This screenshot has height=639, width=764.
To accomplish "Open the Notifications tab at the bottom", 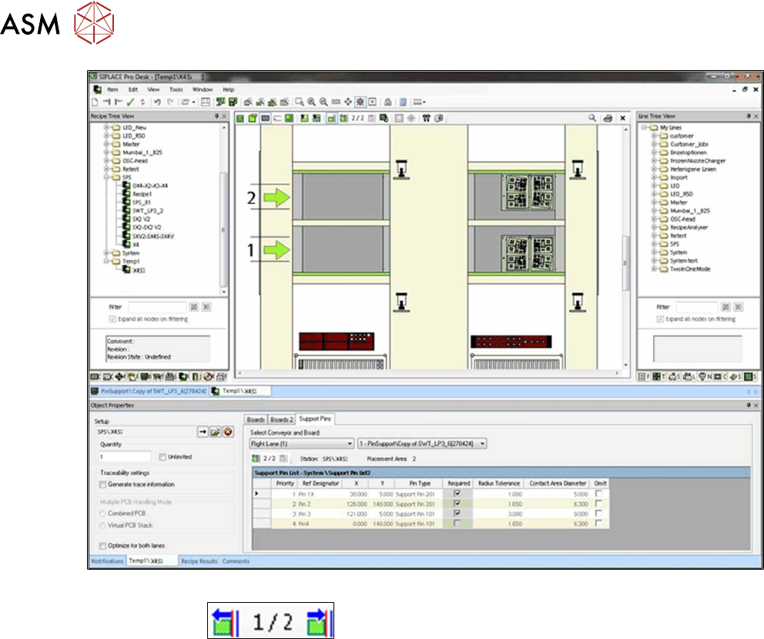I will coord(107,561).
